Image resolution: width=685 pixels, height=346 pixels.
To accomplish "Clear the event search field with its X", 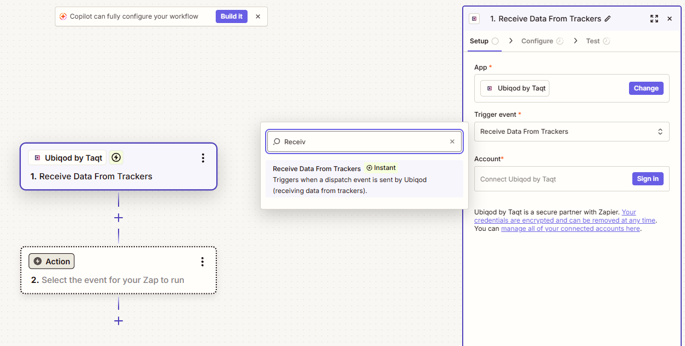I will [x=452, y=141].
